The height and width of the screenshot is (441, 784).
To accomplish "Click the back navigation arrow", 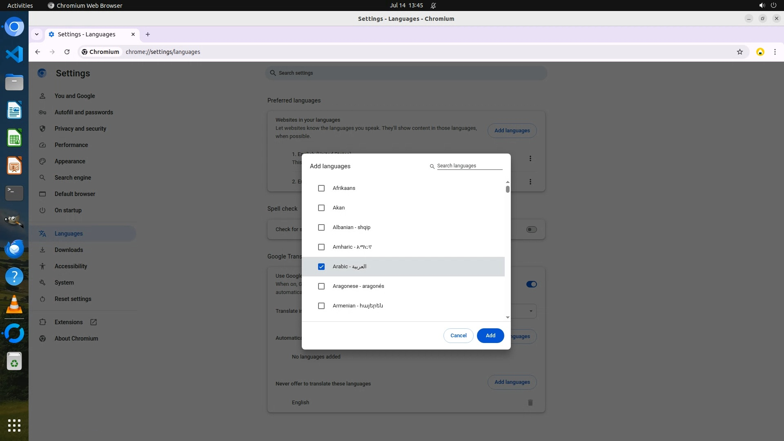I will click(38, 52).
